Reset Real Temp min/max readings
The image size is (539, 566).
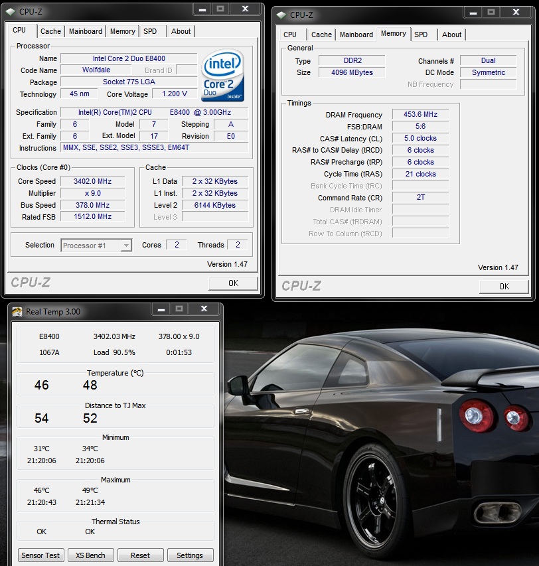click(x=140, y=555)
